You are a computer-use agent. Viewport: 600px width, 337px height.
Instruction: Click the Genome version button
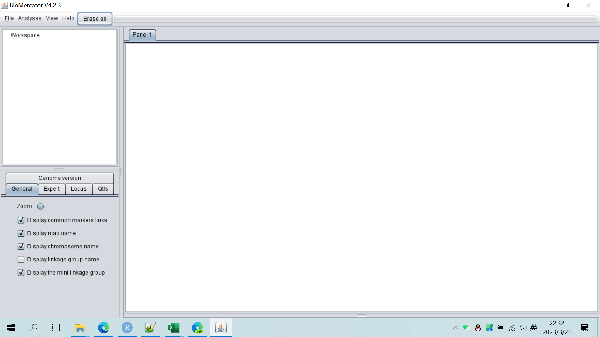pos(60,178)
